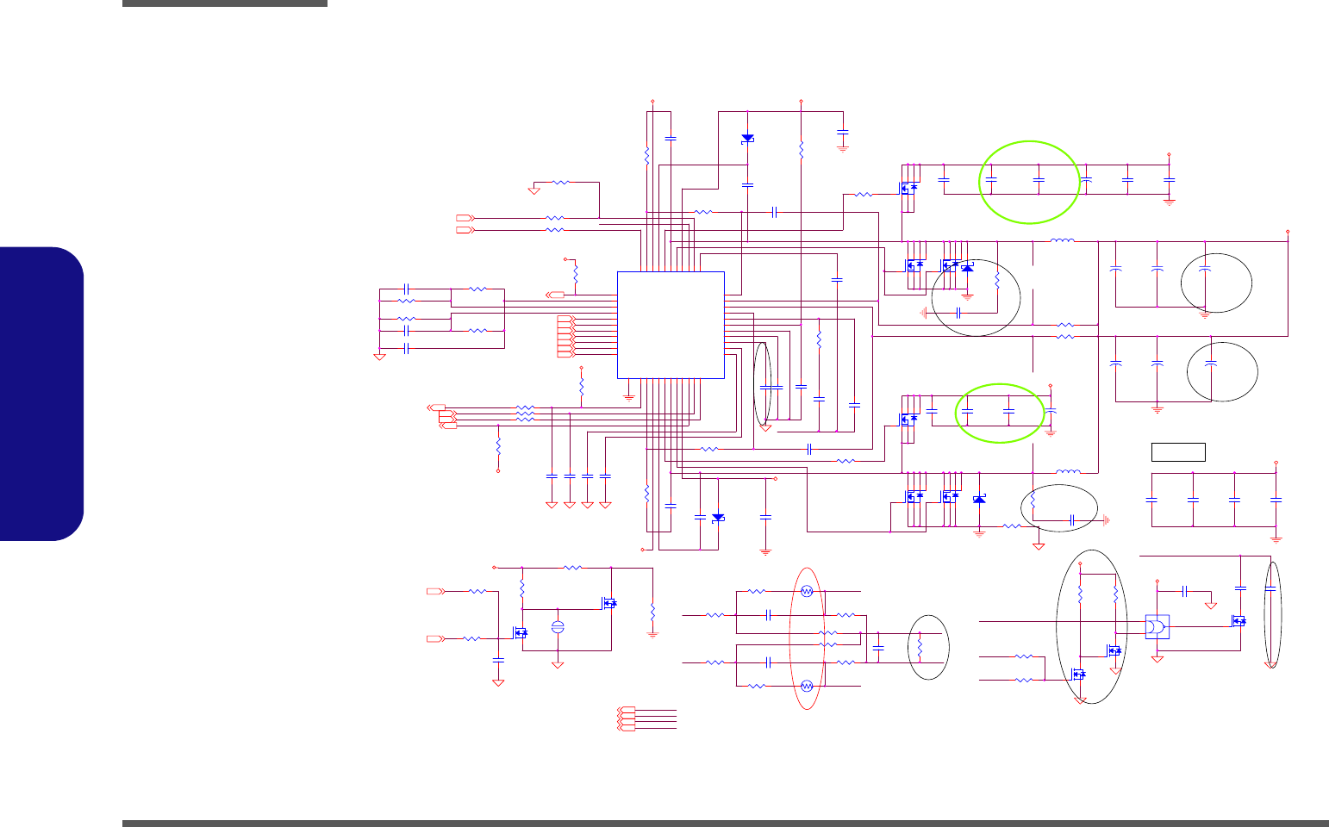The width and height of the screenshot is (1329, 827).
Task: Select the OR gate symbol
Action: [1157, 627]
